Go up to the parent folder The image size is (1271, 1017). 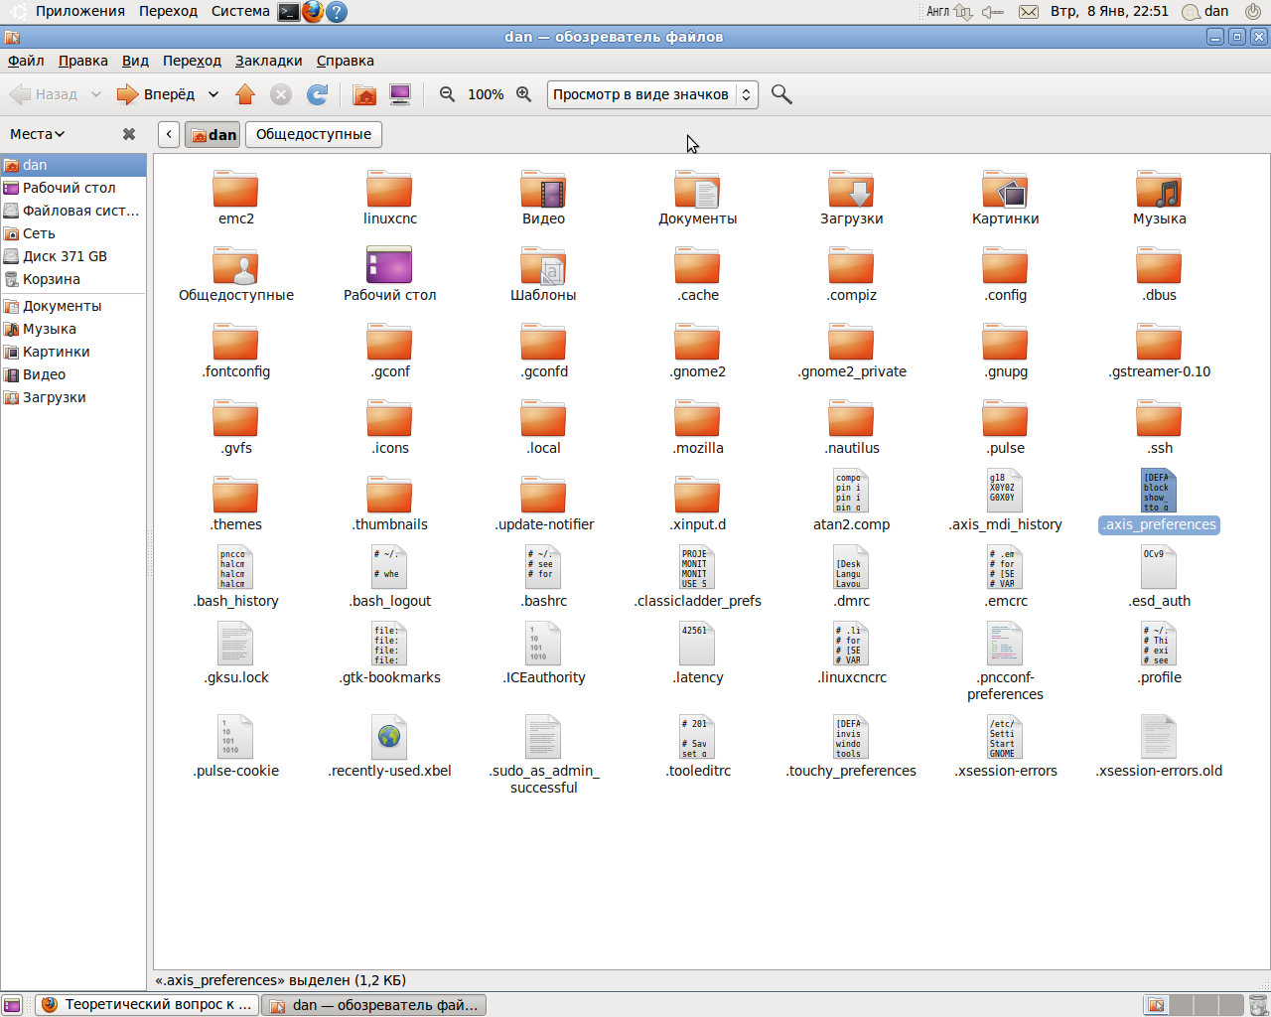pyautogui.click(x=245, y=94)
